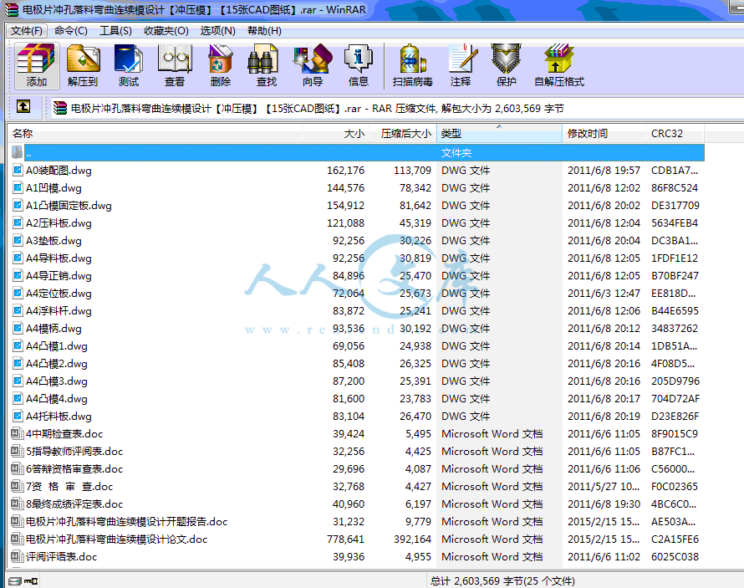Select the A4模柄.dwg file
Viewport: 744px width, 588px height.
click(54, 329)
